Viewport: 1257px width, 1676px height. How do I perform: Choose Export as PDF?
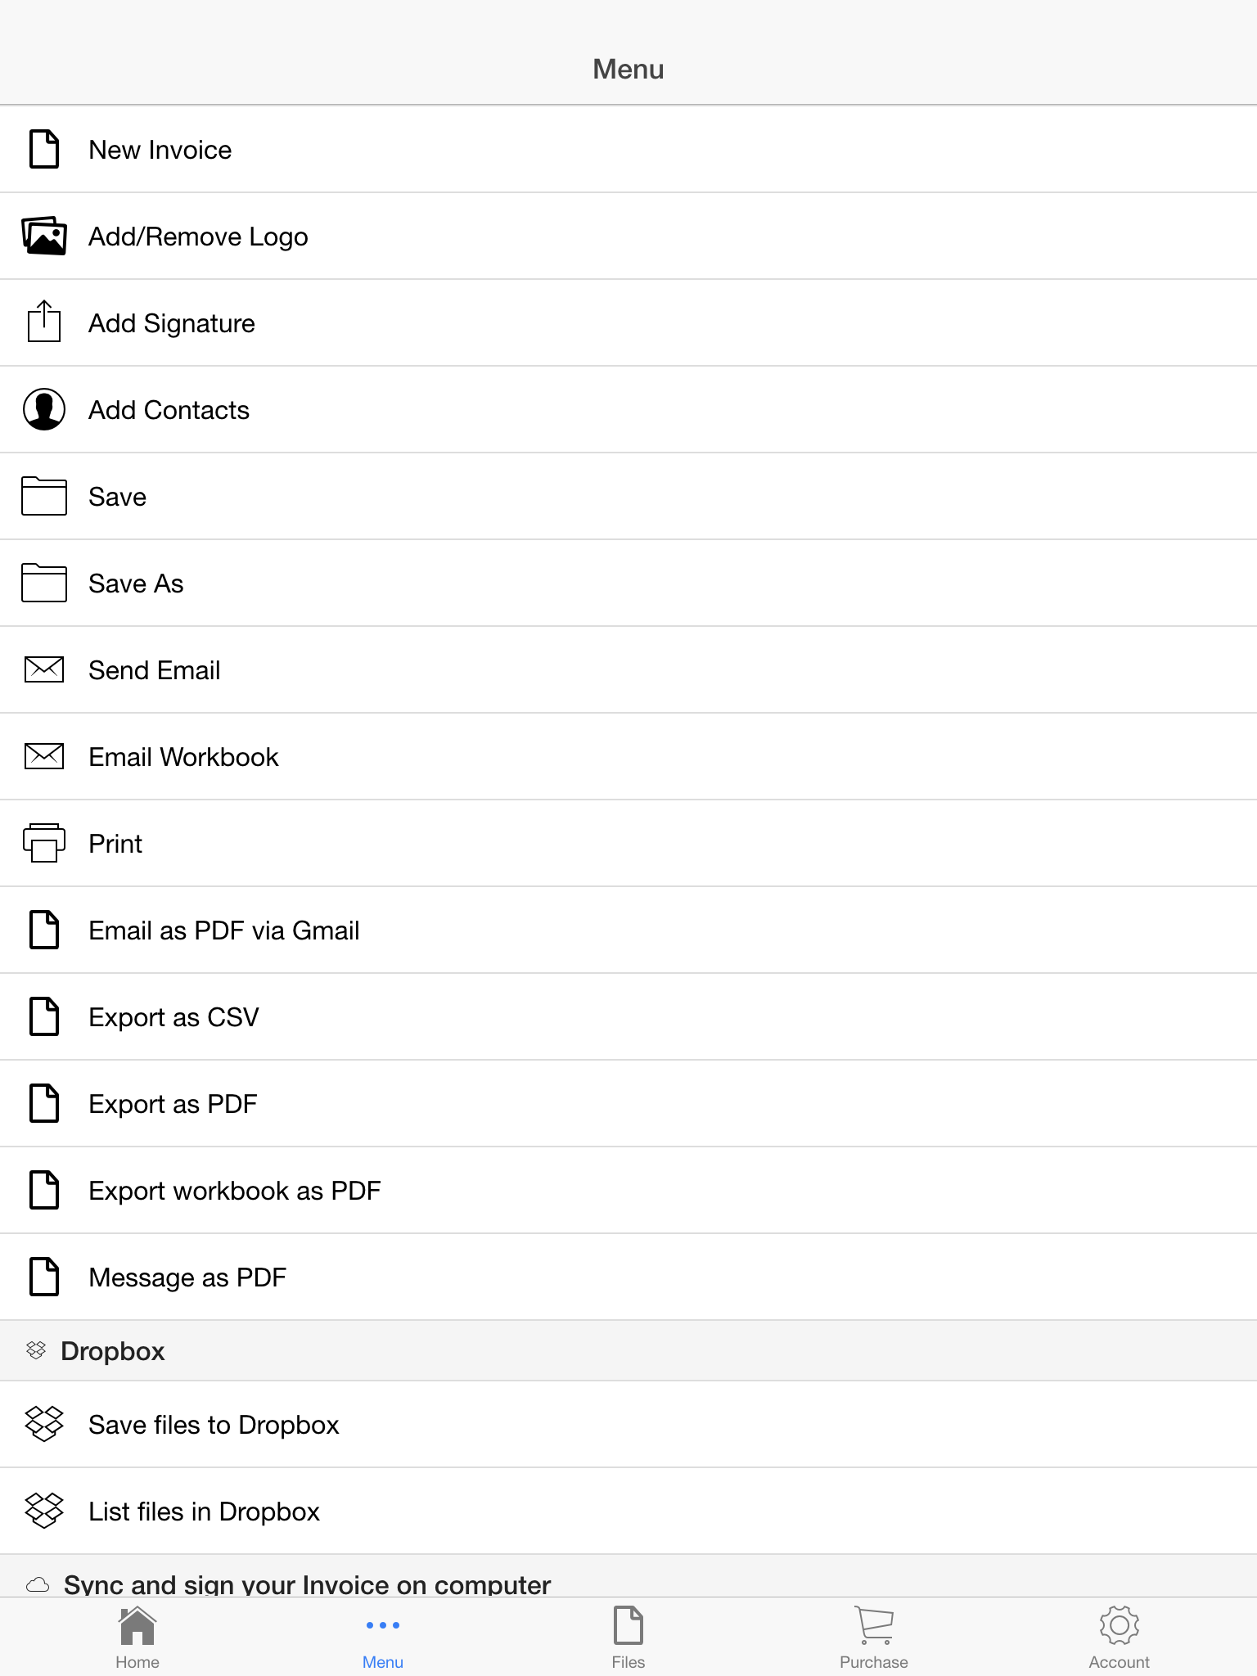[628, 1104]
